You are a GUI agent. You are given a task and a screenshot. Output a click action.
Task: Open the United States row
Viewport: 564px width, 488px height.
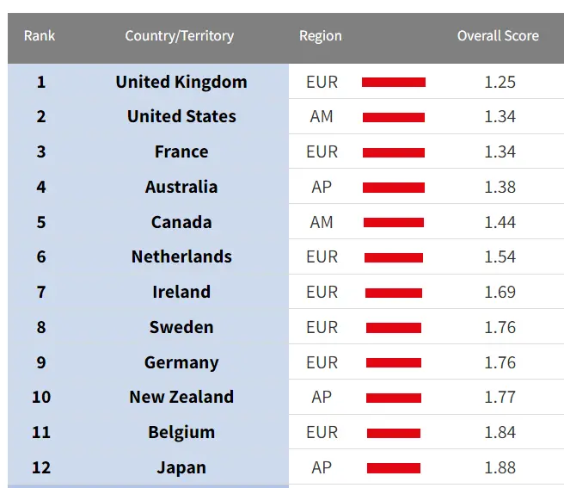point(181,117)
